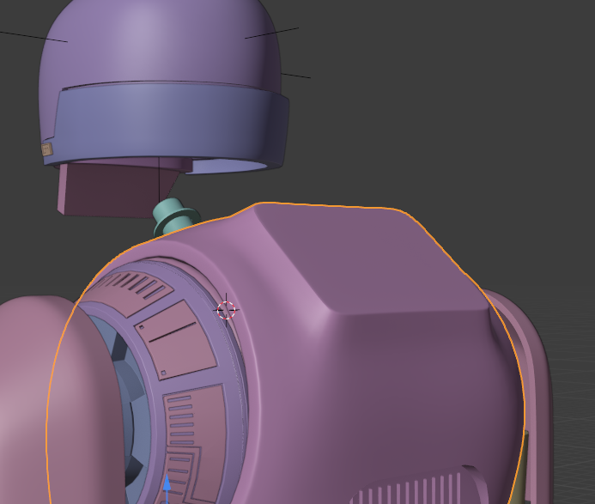Click the blue Z-axis gizmo arrow
Screen dimensions: 595x504
pos(167,487)
